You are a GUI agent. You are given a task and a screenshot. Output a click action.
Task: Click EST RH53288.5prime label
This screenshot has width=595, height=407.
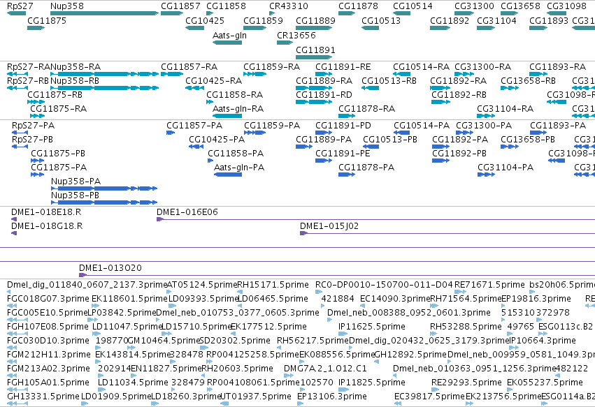pos(466,327)
